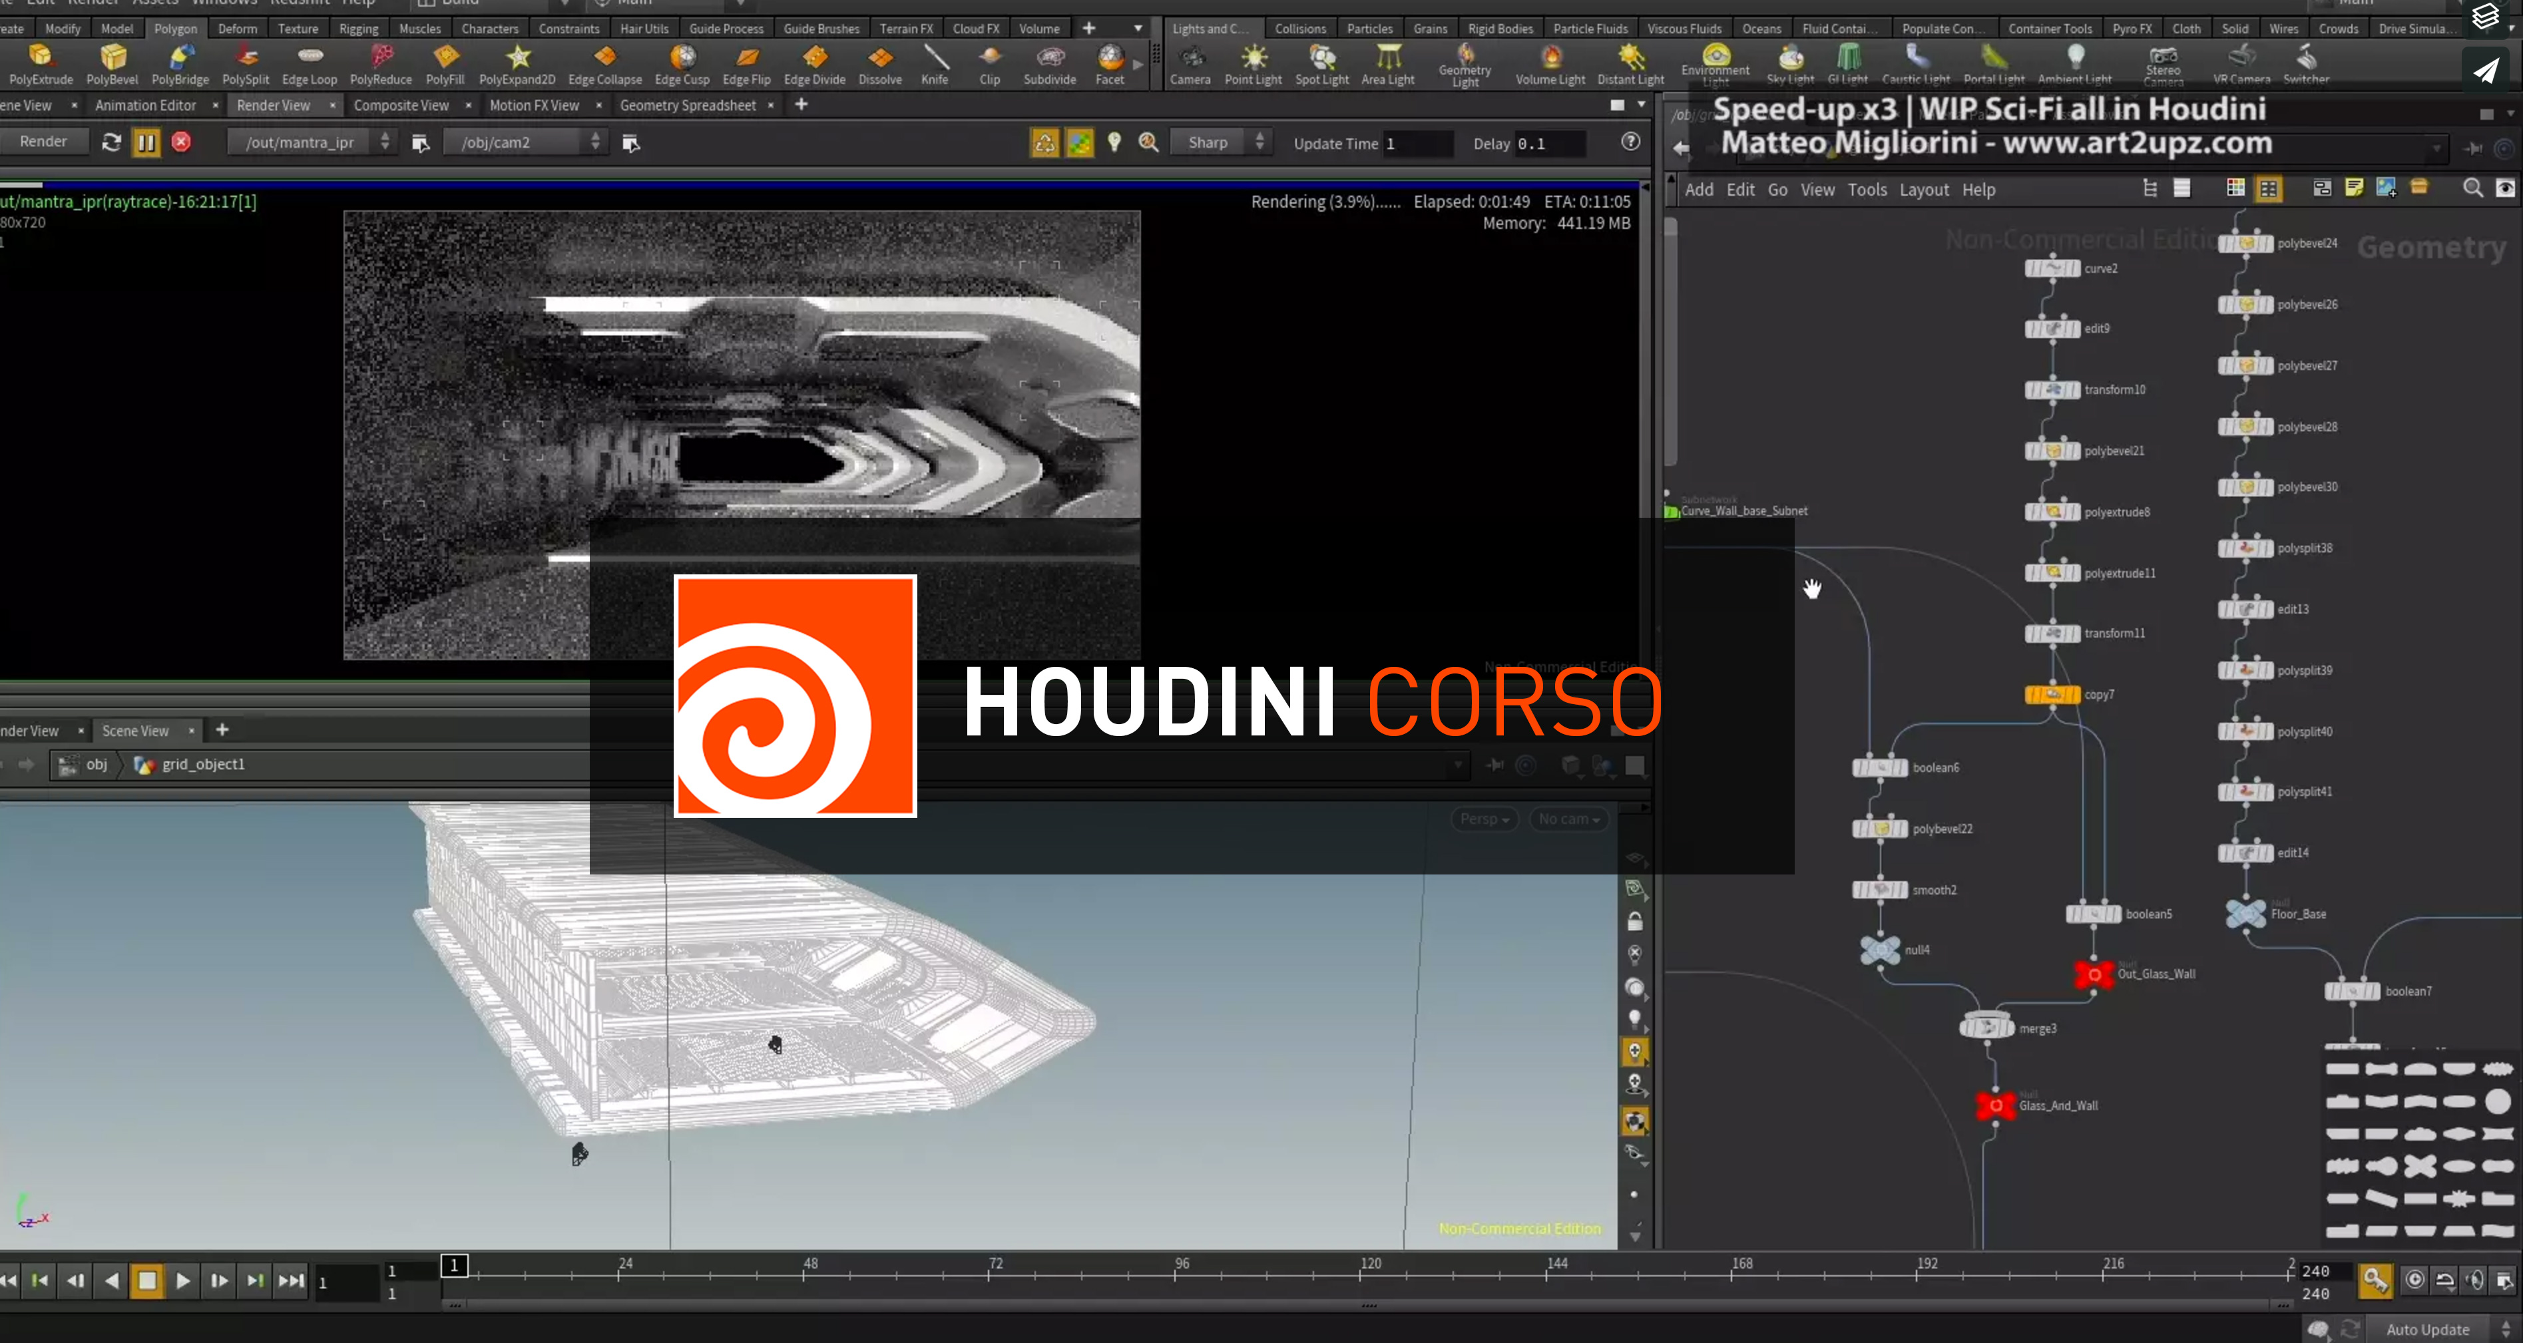Select the Edge Loop shelf tool

[310, 65]
